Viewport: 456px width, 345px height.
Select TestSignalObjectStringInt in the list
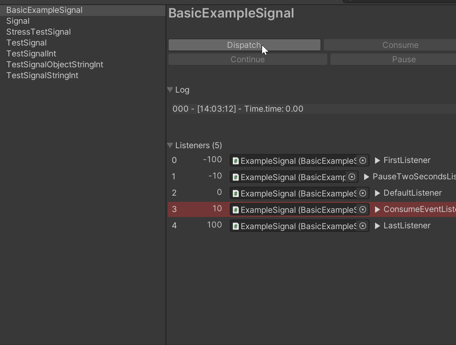coord(55,65)
